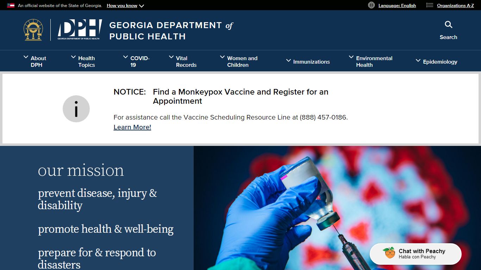Viewport: 481px width, 270px height.
Task: Expand the About DPH menu chevron
Action: click(26, 57)
